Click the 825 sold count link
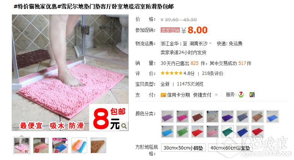Viewport: 294px width, 160px height. coord(194,63)
